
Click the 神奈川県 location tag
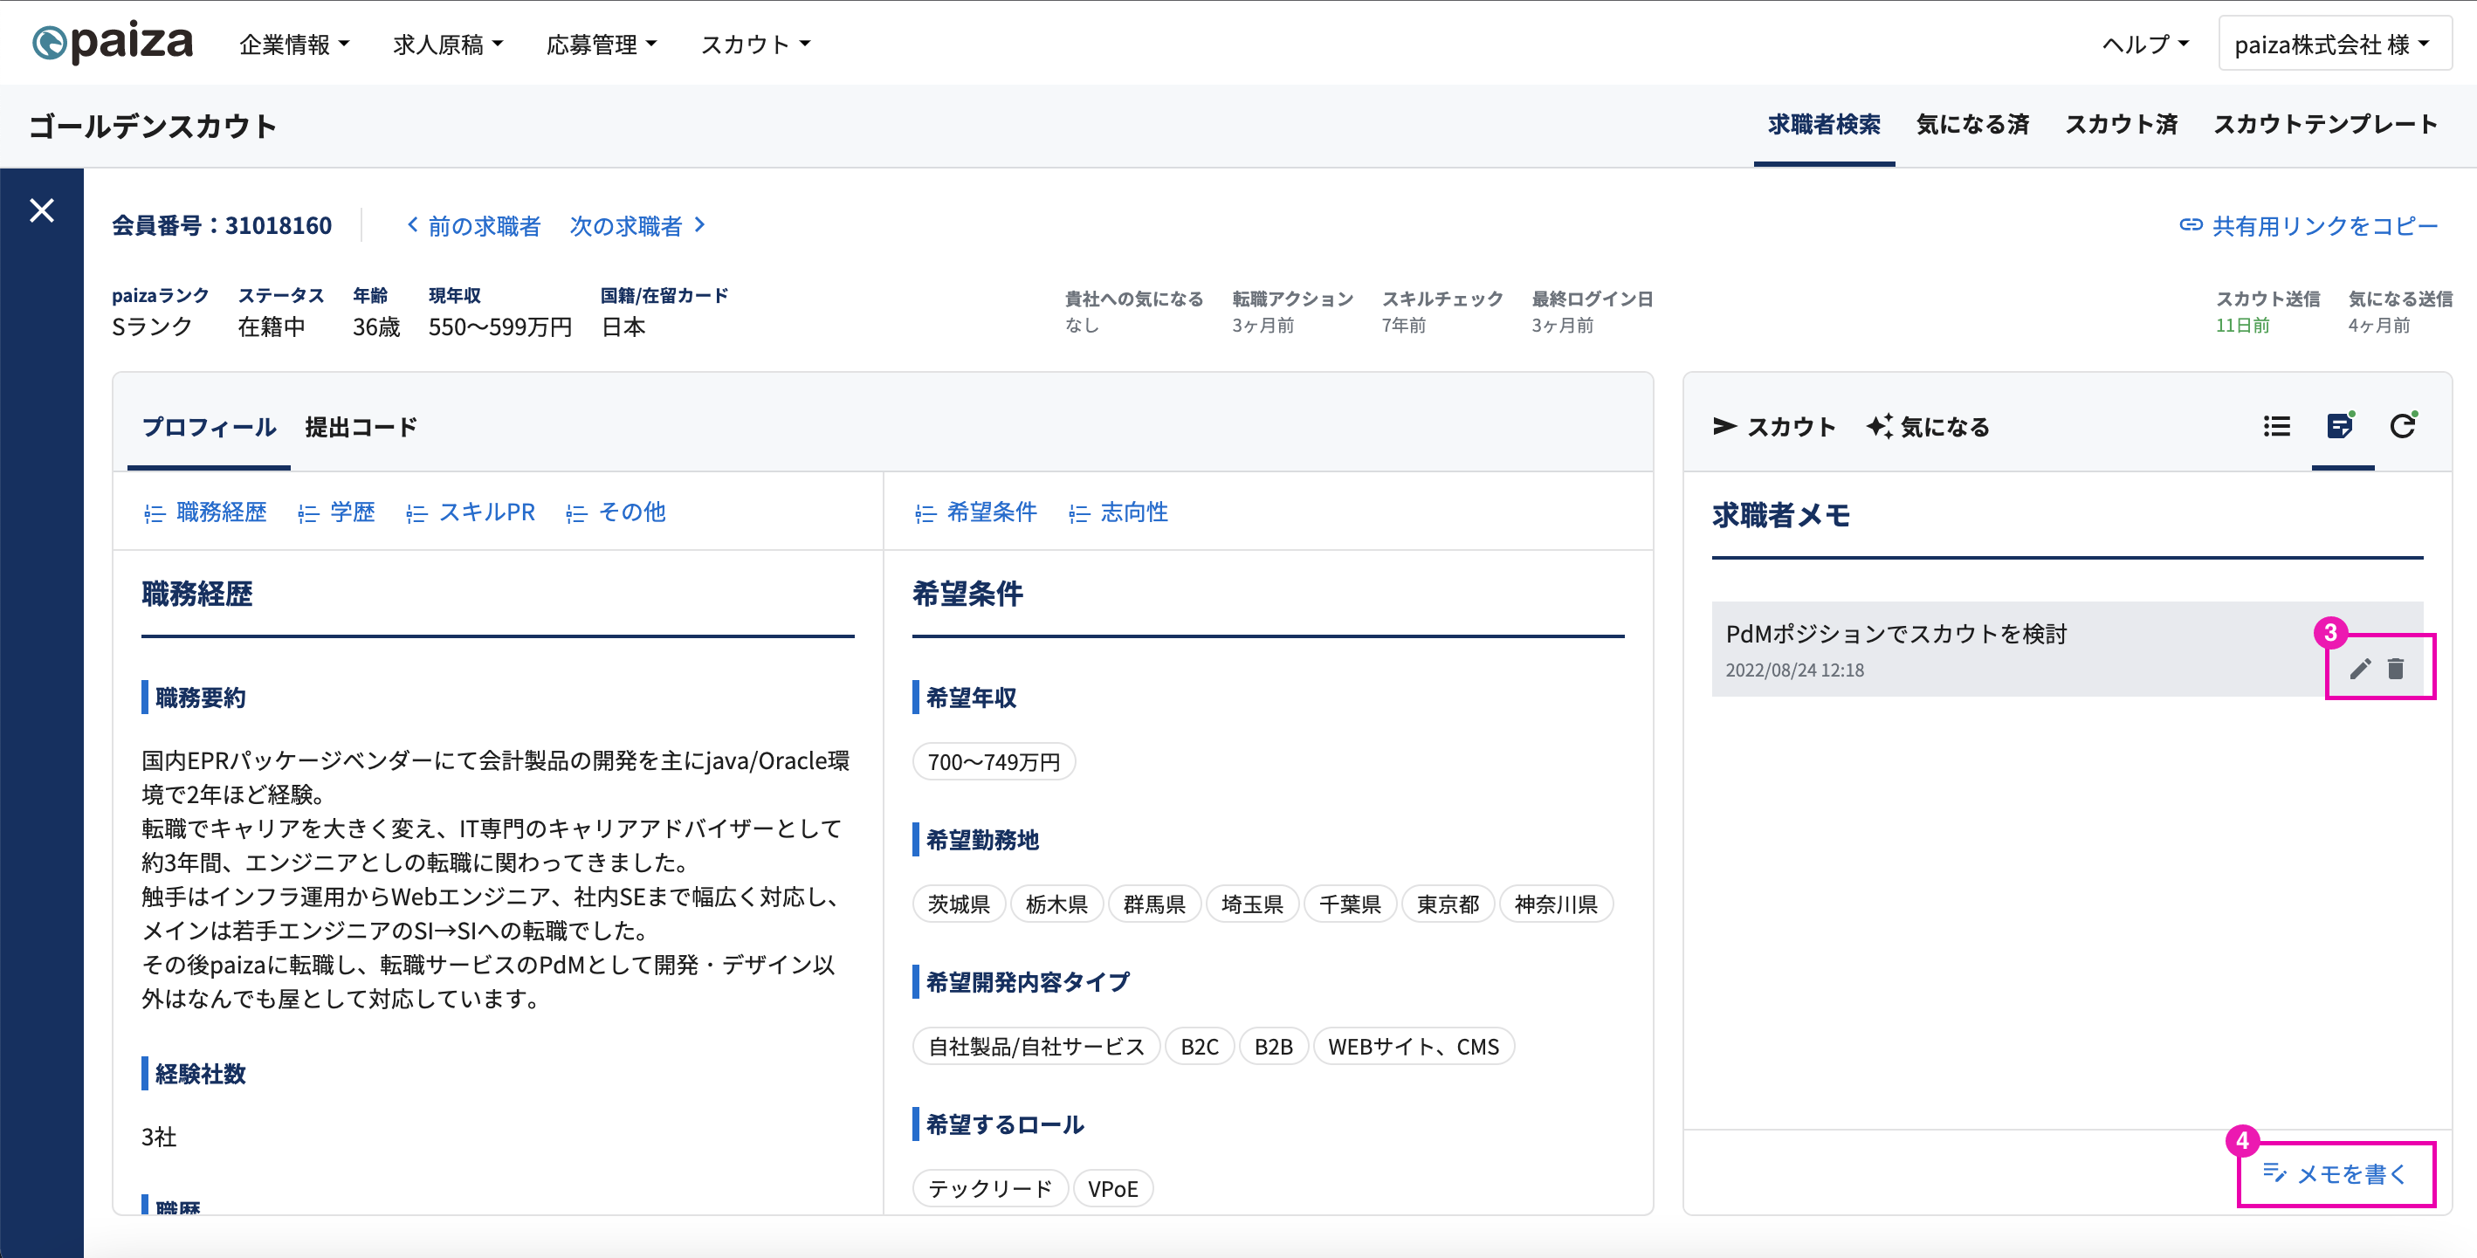point(1556,904)
